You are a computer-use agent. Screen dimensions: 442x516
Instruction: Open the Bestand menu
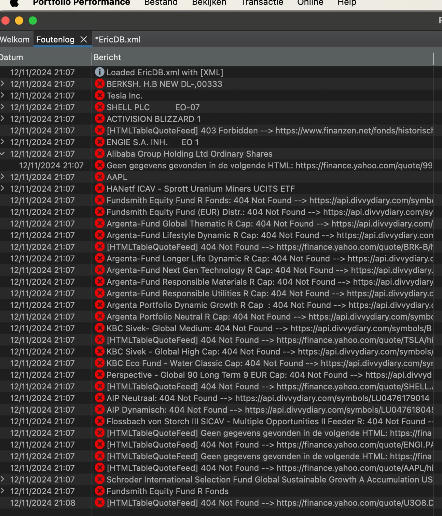[x=161, y=3]
